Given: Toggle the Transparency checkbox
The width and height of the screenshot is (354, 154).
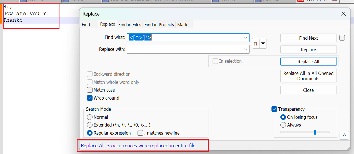Looking at the screenshot, I should coord(274,109).
